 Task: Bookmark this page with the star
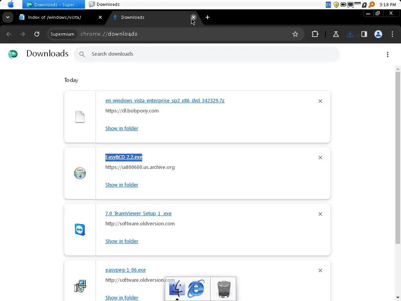(295, 34)
